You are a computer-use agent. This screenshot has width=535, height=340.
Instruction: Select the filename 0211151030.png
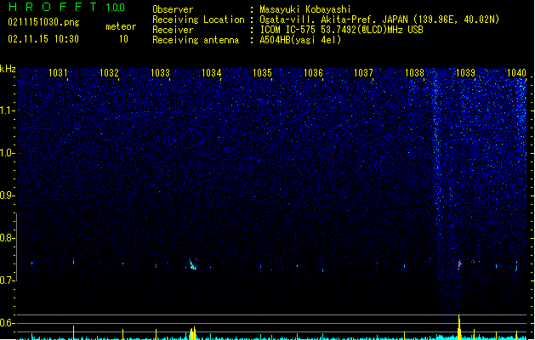(x=43, y=22)
